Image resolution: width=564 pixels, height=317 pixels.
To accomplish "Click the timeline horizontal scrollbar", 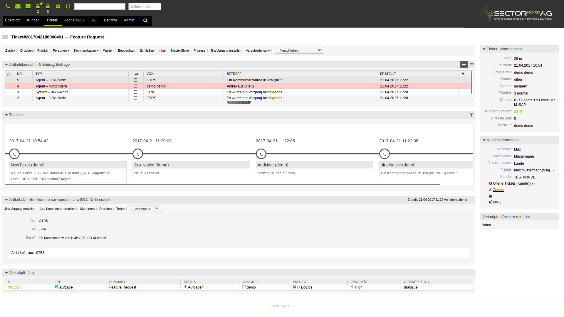I will coord(222,184).
